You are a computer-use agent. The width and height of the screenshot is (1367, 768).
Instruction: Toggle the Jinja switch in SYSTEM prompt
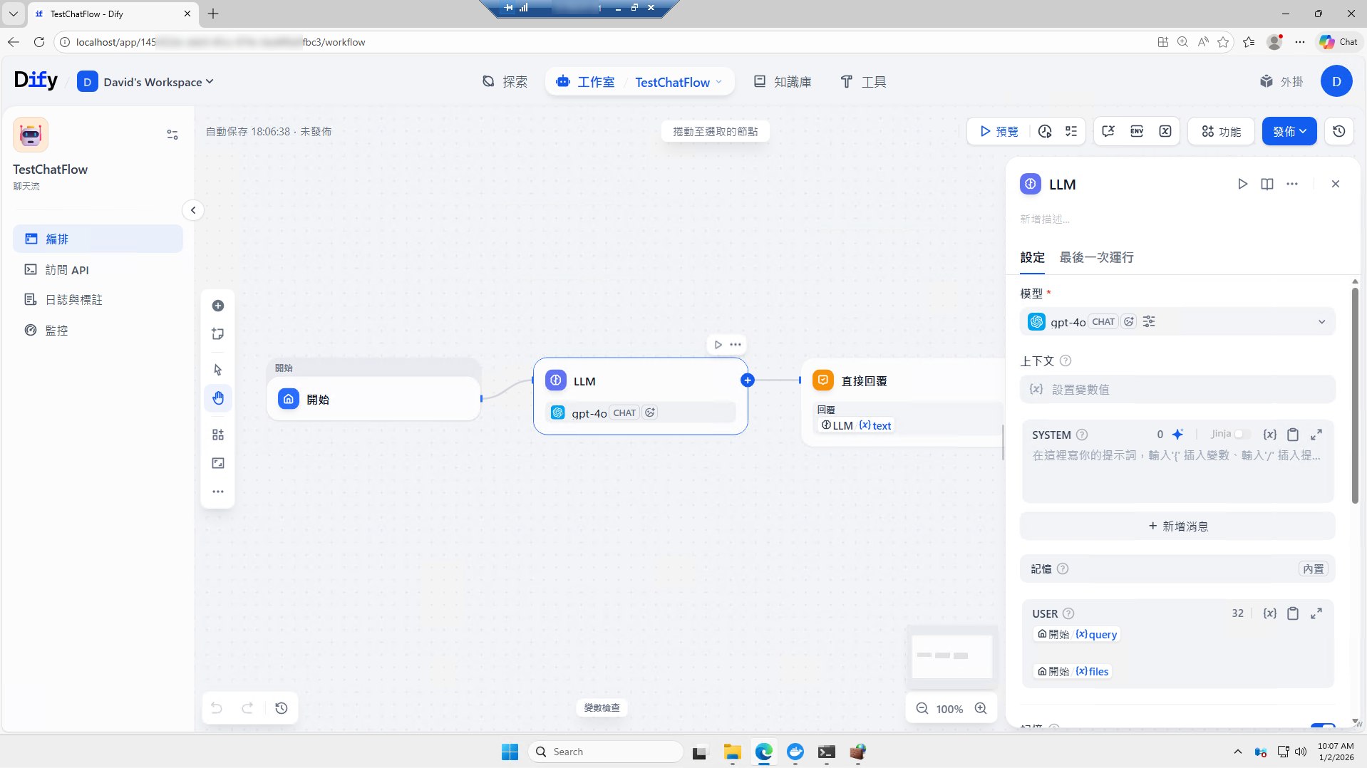click(1242, 434)
